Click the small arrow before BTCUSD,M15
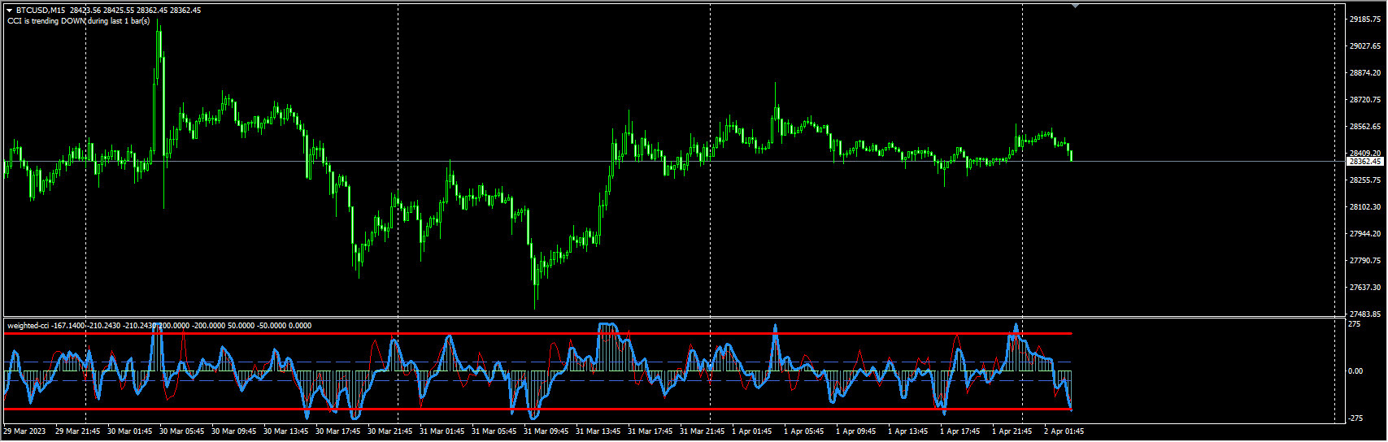The image size is (1388, 442). pos(10,11)
